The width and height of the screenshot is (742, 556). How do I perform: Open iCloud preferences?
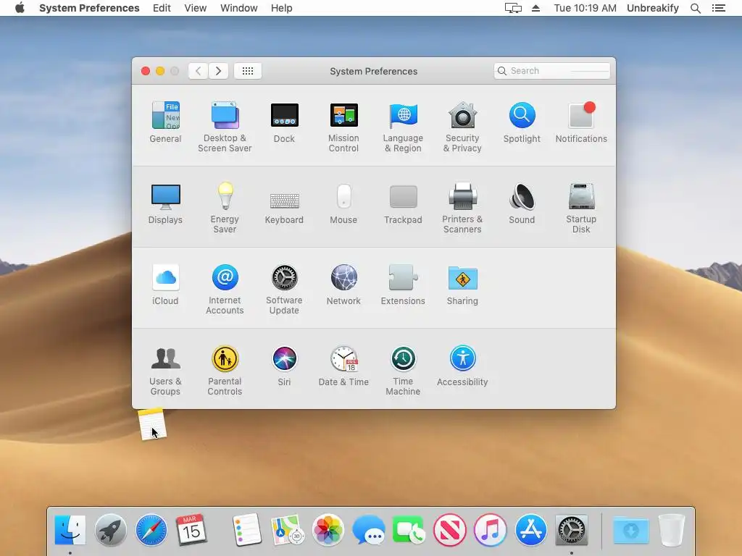165,285
